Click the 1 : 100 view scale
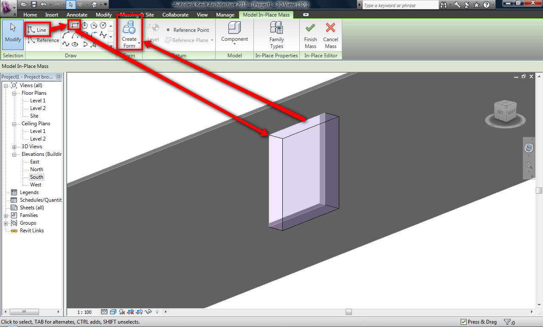The image size is (543, 327). pos(84,312)
